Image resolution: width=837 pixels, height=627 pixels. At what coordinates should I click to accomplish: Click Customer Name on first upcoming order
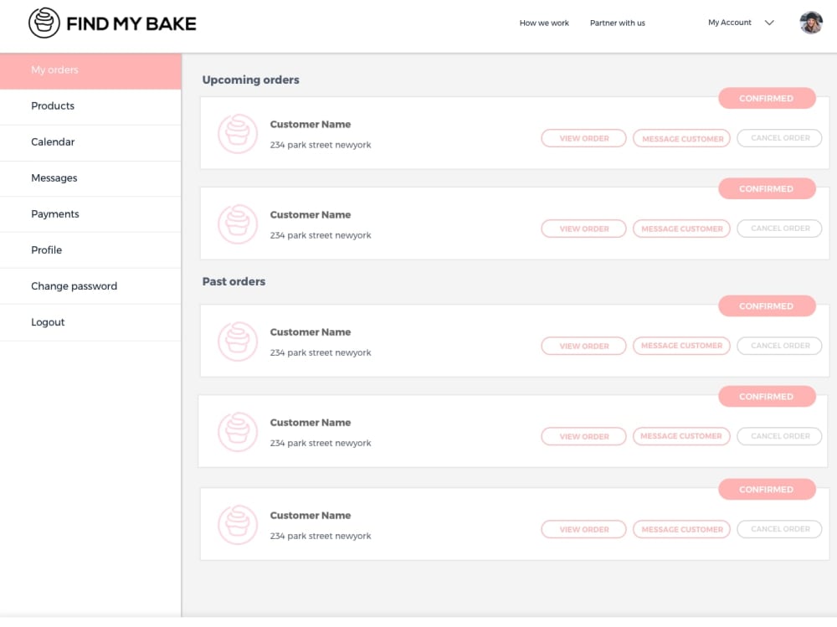pos(311,124)
